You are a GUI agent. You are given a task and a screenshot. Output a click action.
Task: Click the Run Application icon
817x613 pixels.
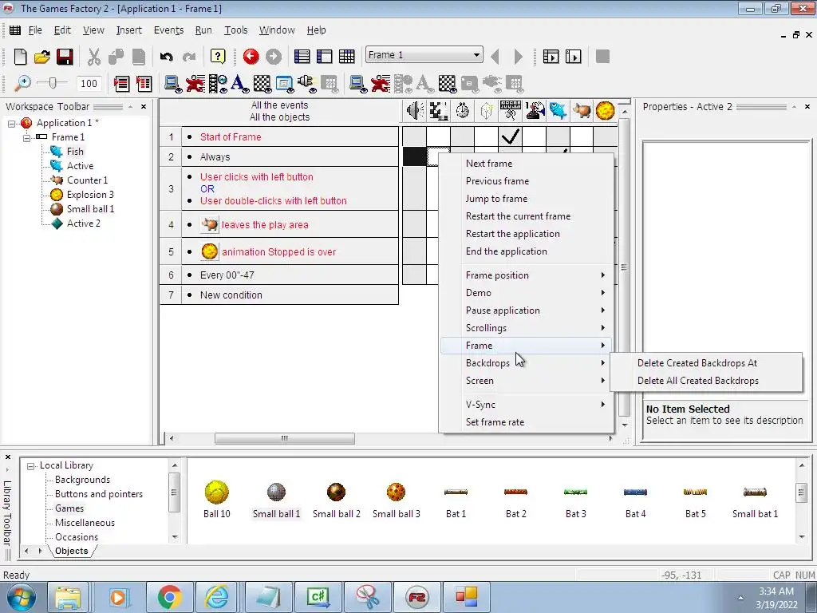click(x=551, y=57)
